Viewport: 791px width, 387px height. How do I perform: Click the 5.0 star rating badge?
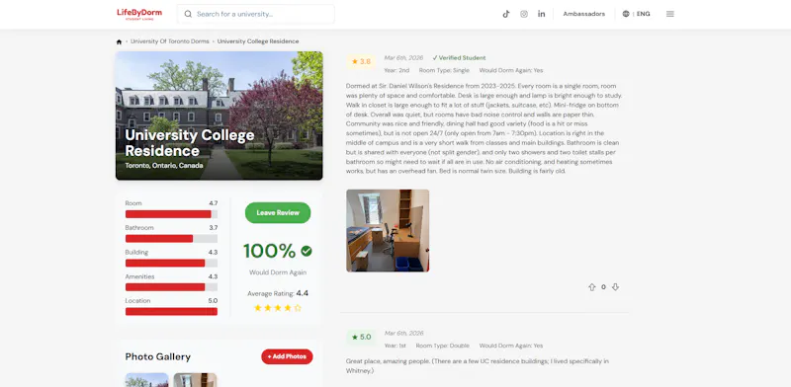click(361, 337)
